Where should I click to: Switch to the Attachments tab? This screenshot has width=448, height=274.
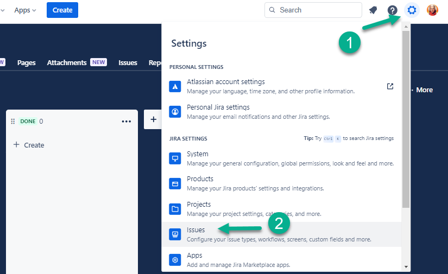(67, 62)
